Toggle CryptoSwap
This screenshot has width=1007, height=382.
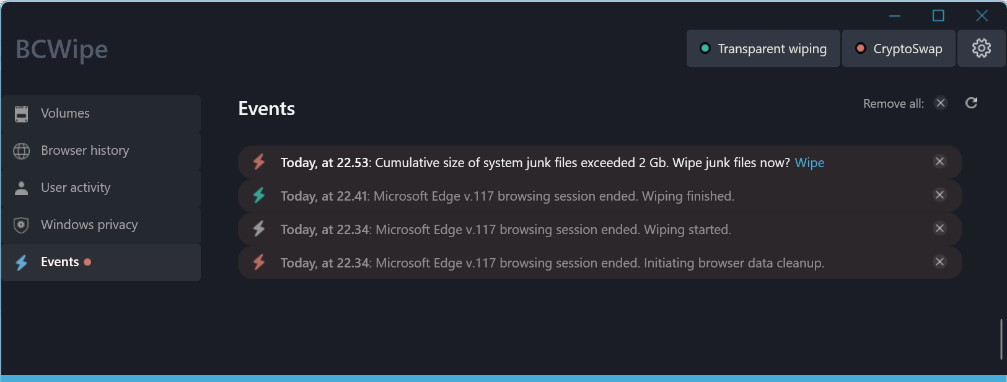coord(899,48)
